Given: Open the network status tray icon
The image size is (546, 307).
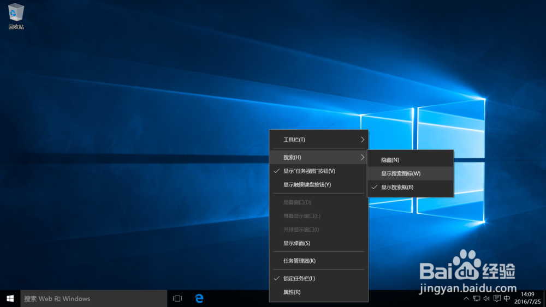Looking at the screenshot, I should coord(476,298).
